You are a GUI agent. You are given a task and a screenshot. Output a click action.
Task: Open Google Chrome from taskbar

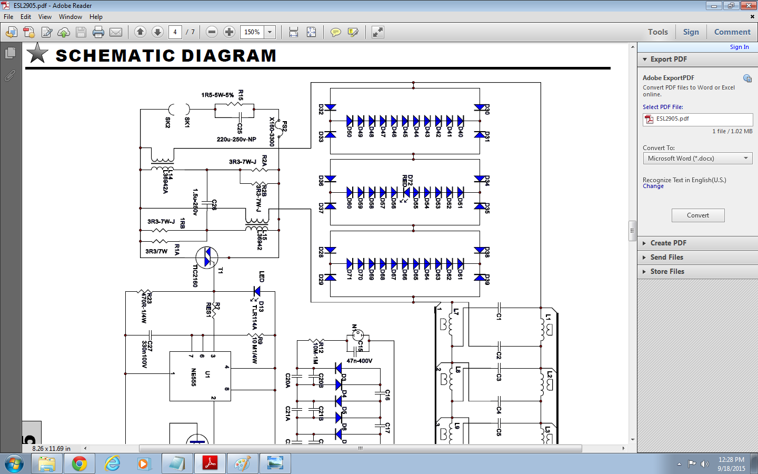79,464
